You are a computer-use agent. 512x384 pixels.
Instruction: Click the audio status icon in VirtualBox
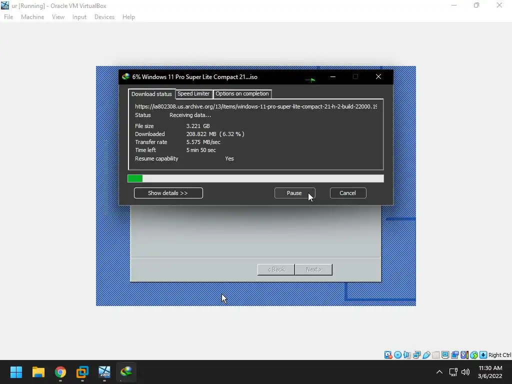coord(407,355)
